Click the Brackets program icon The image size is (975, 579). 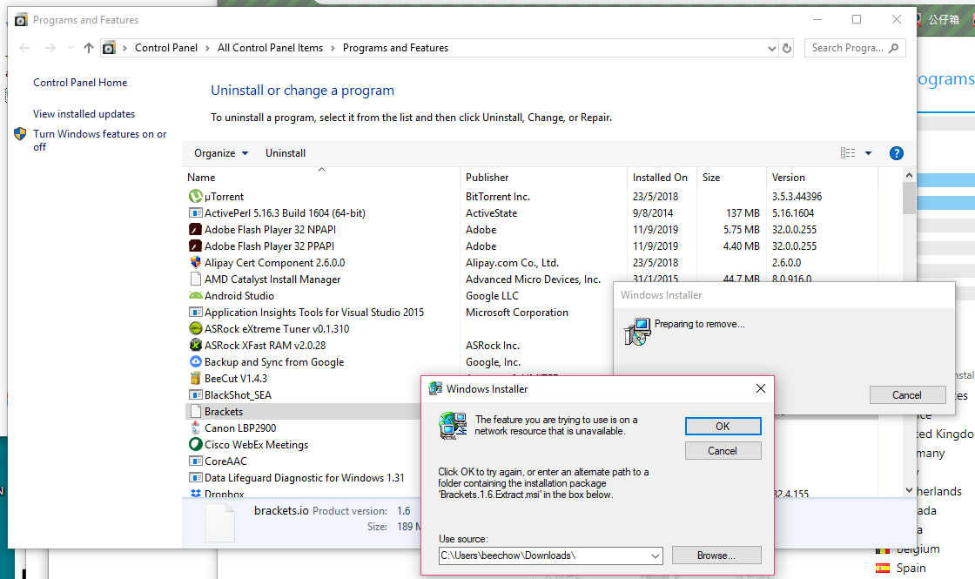(x=195, y=412)
